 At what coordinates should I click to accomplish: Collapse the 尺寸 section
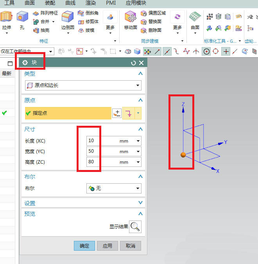[x=140, y=129]
